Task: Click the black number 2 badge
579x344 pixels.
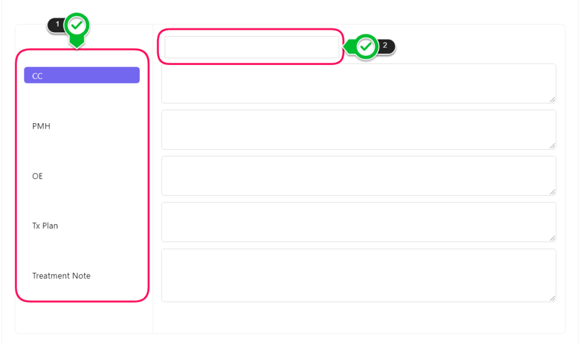Action: point(385,46)
